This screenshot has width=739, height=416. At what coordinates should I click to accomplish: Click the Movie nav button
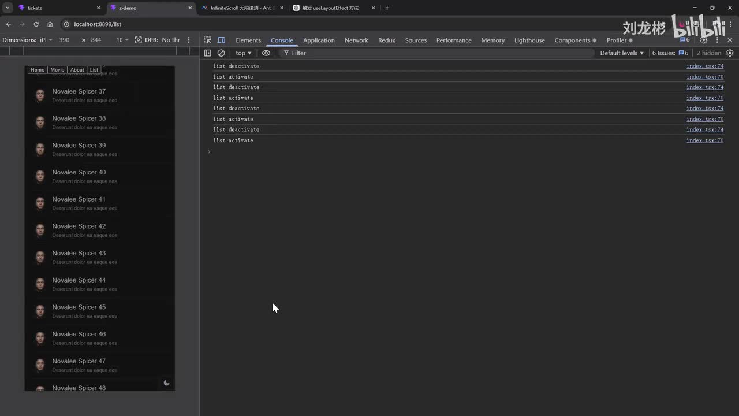pyautogui.click(x=57, y=70)
